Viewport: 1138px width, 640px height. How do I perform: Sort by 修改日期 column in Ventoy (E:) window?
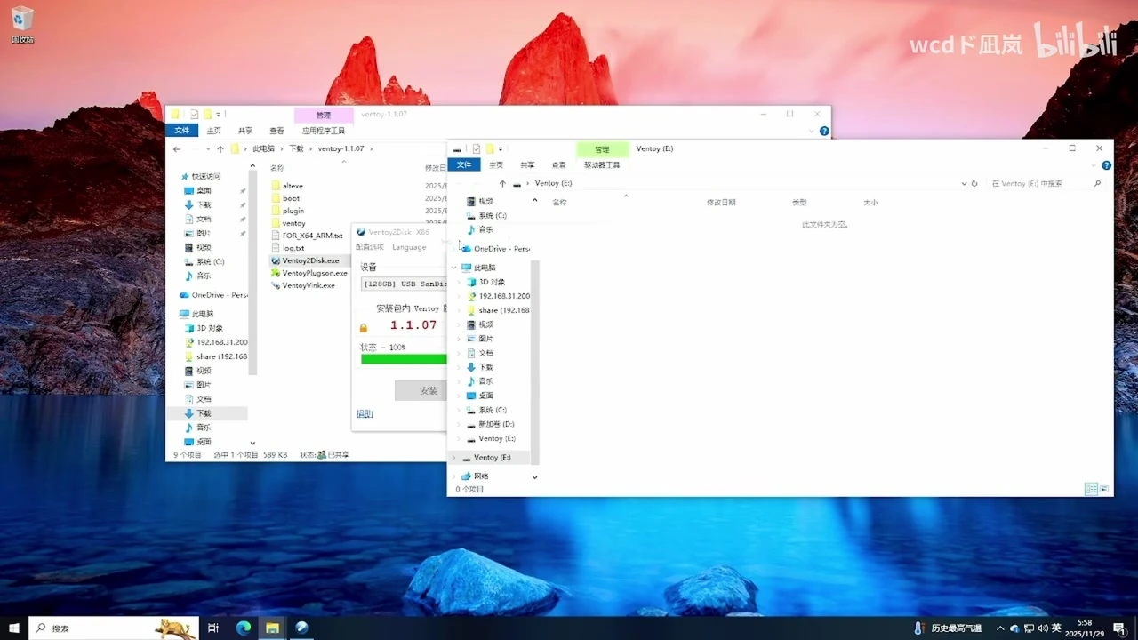point(721,203)
